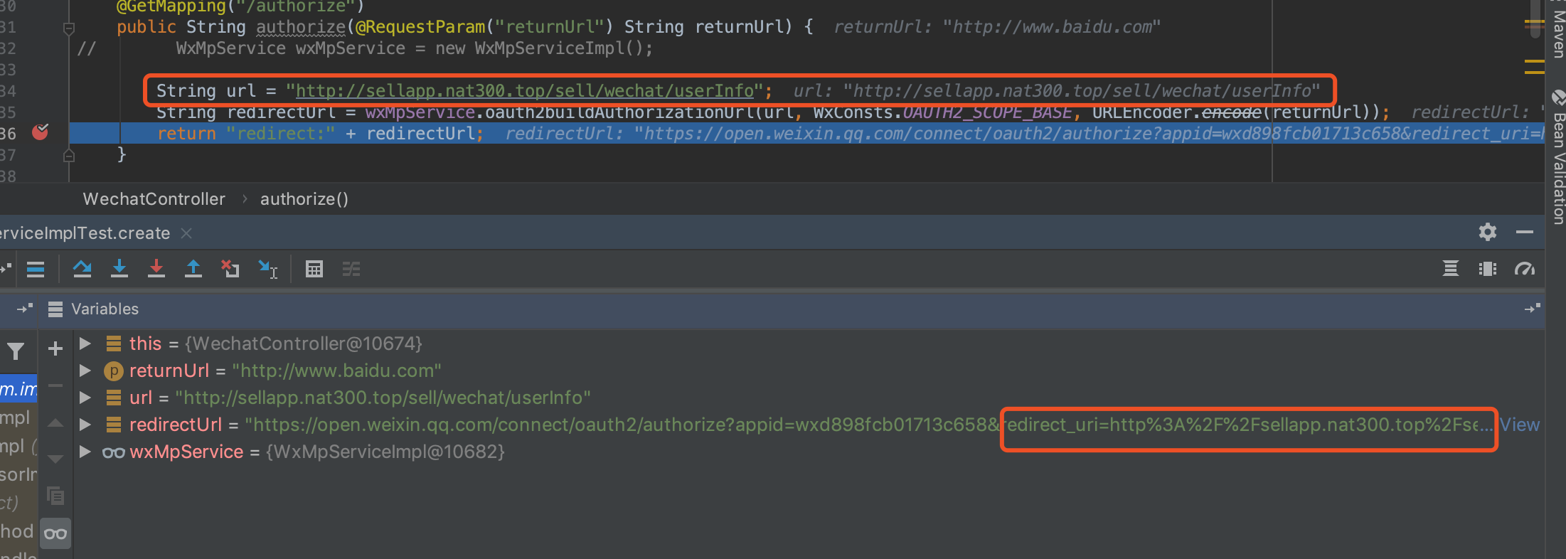Viewport: 1566px width, 559px height.
Task: Open the Evaluate Expression calculator
Action: 314,269
